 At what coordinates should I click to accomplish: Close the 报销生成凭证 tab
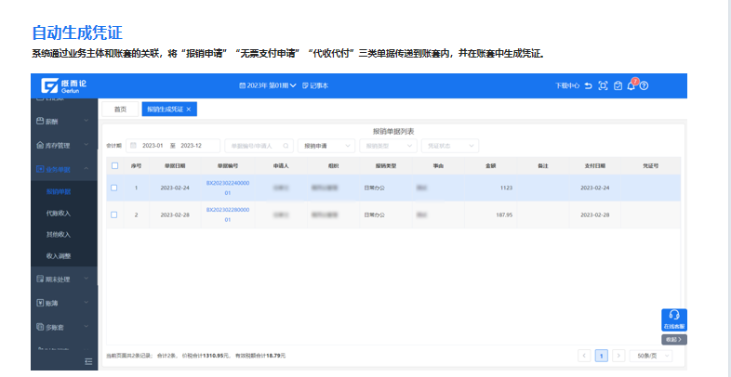(189, 109)
